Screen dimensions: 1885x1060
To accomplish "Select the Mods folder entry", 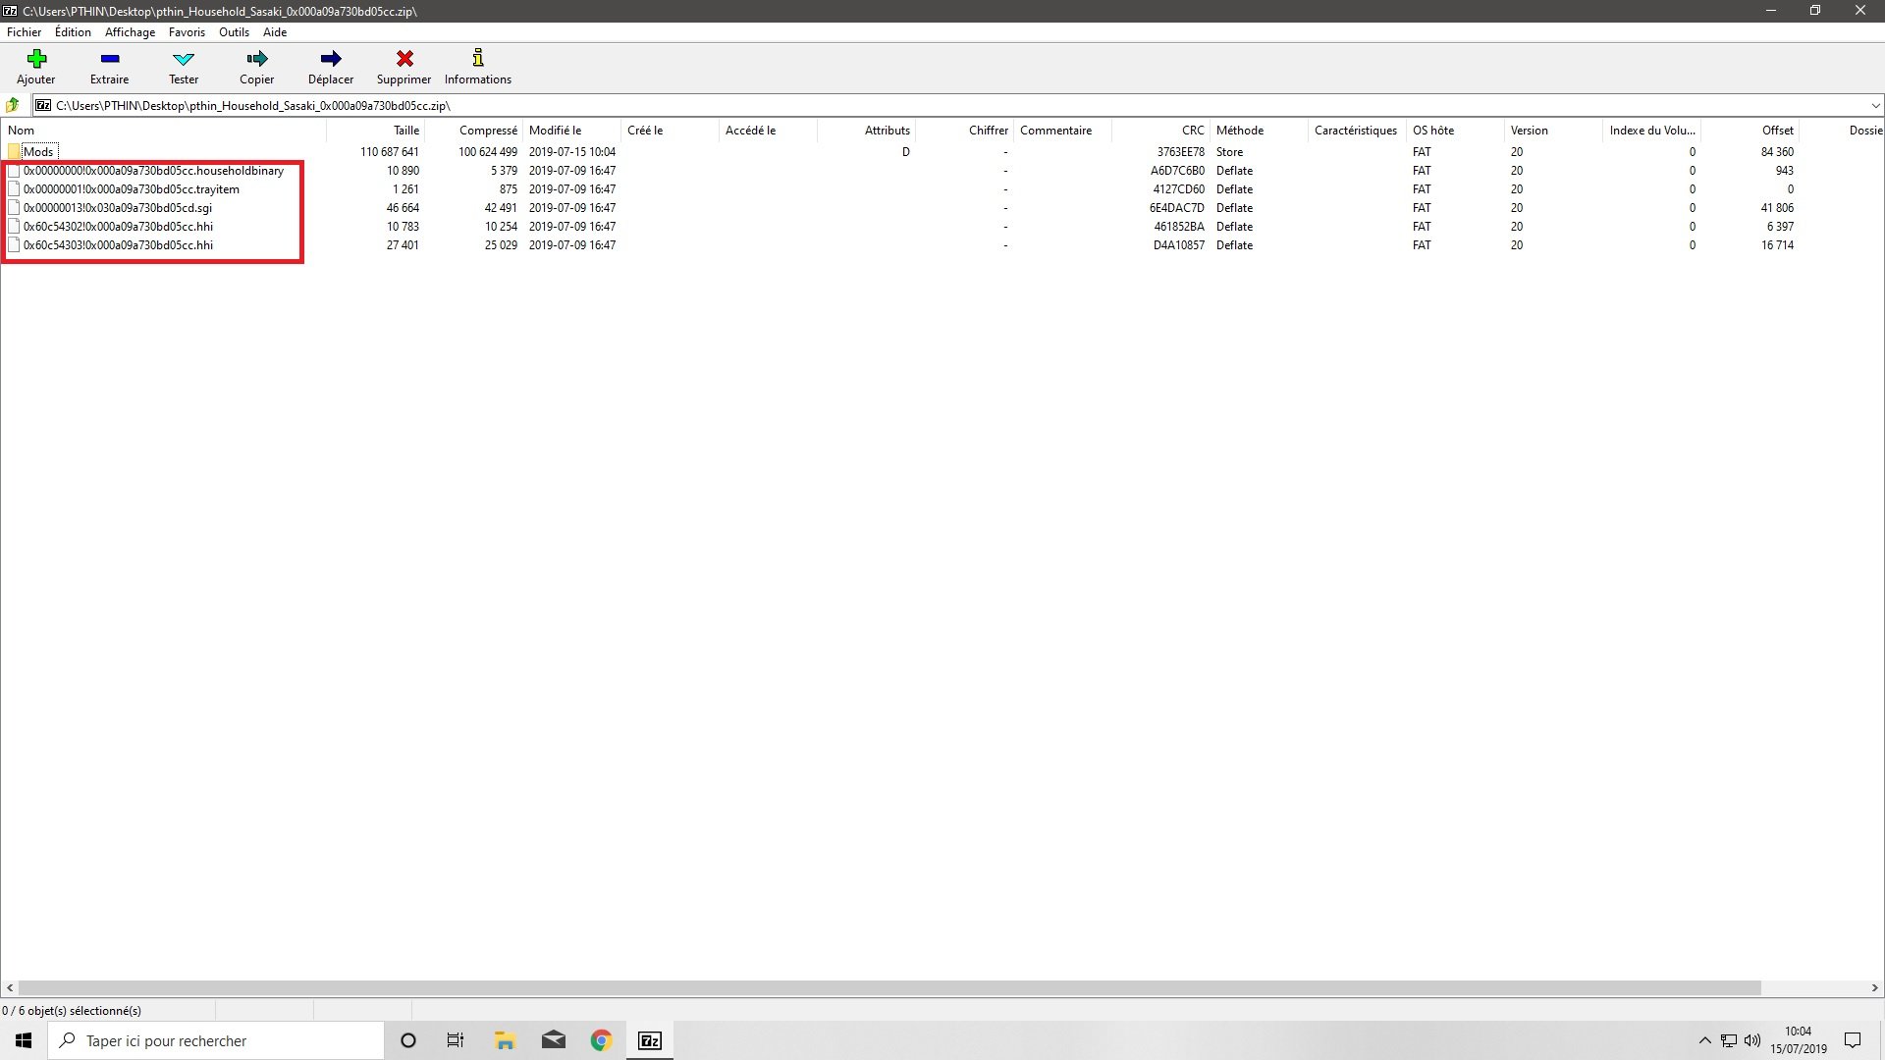I will pos(38,152).
